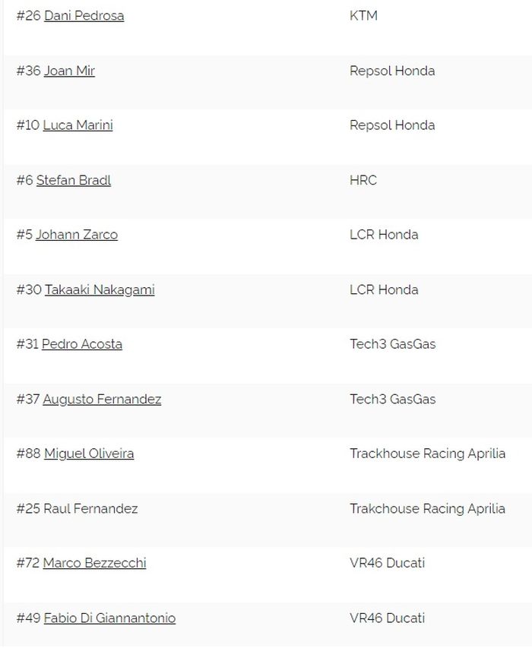Open Luca Marini's profile link
This screenshot has height=648, width=532.
(78, 125)
